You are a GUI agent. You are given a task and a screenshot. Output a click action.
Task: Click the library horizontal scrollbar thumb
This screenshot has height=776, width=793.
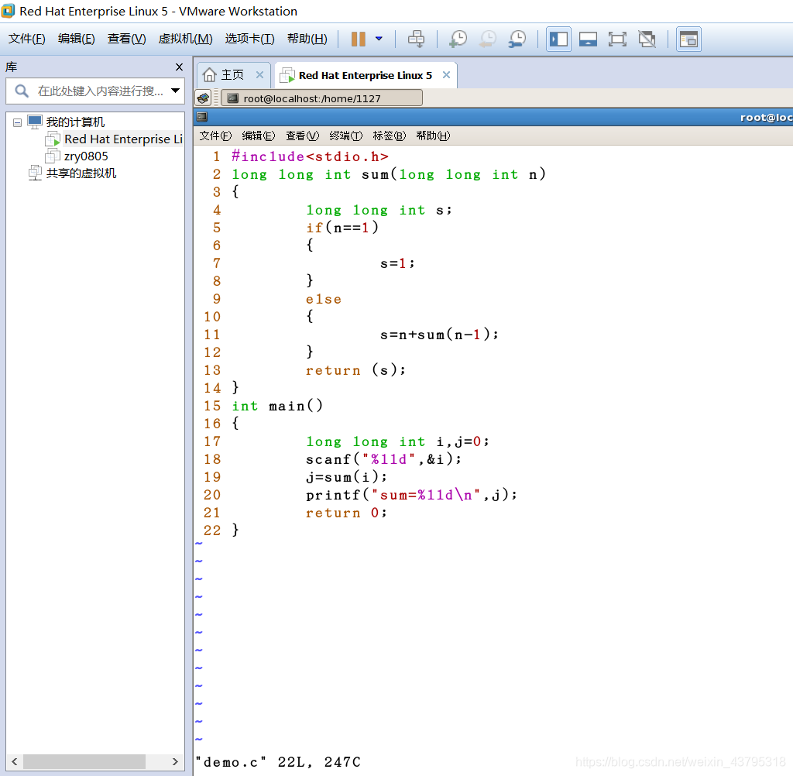pos(84,761)
